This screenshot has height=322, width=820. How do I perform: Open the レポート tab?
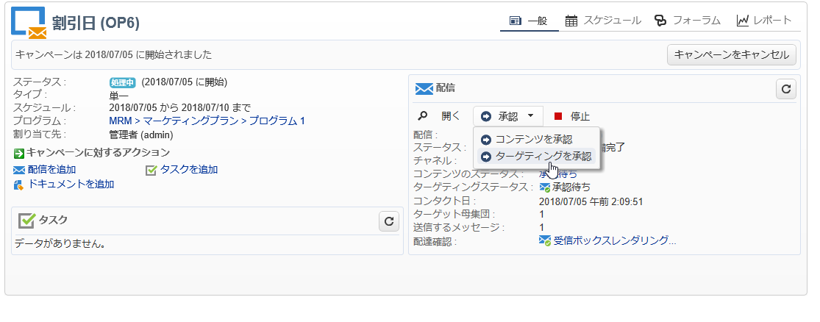[764, 21]
